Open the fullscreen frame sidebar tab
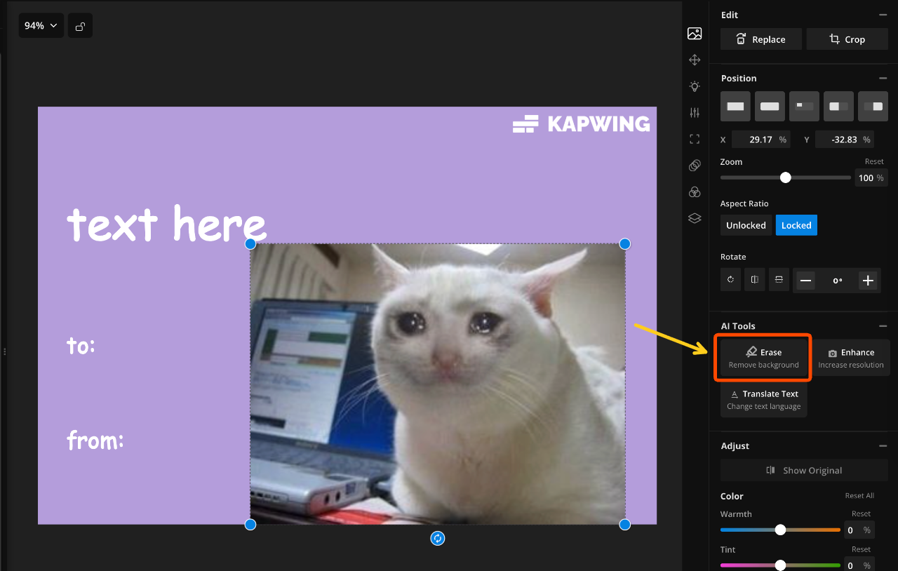The width and height of the screenshot is (898, 571). [695, 139]
